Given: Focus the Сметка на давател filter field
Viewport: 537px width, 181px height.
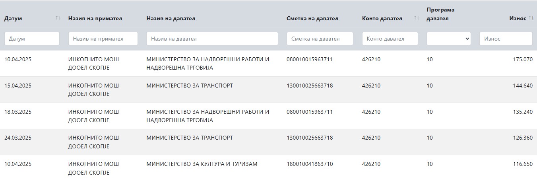Looking at the screenshot, I should 320,39.
